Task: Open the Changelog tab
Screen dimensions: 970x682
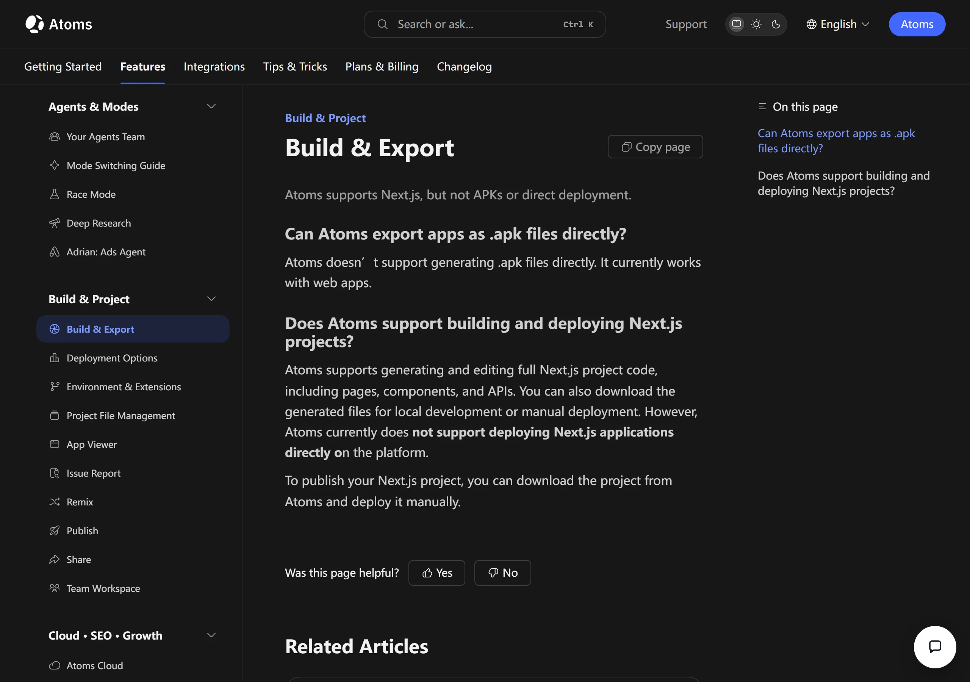Action: pyautogui.click(x=464, y=66)
